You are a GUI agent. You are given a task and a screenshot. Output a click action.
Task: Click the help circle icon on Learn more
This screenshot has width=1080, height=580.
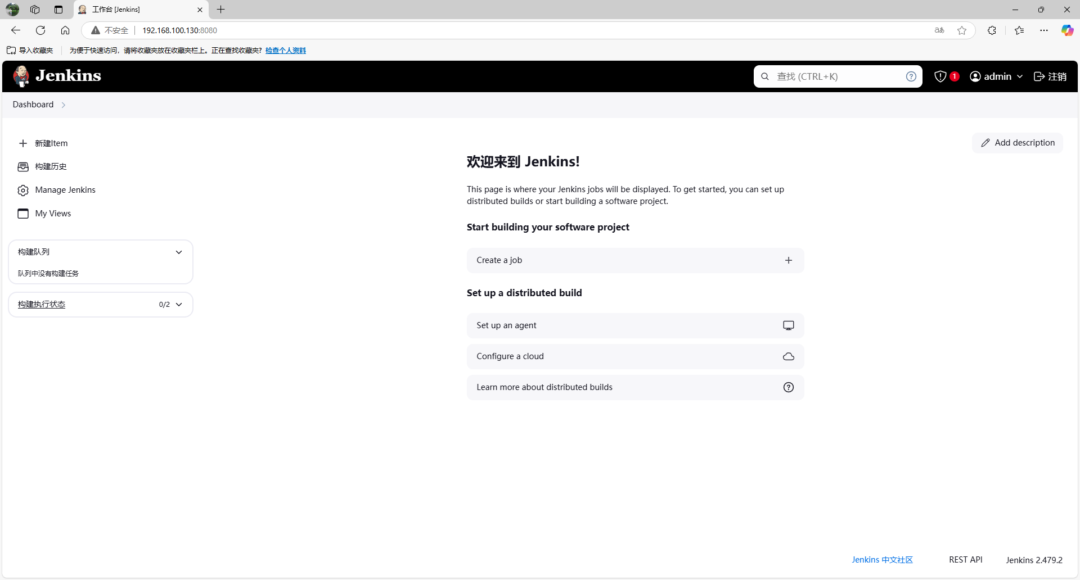(x=789, y=387)
